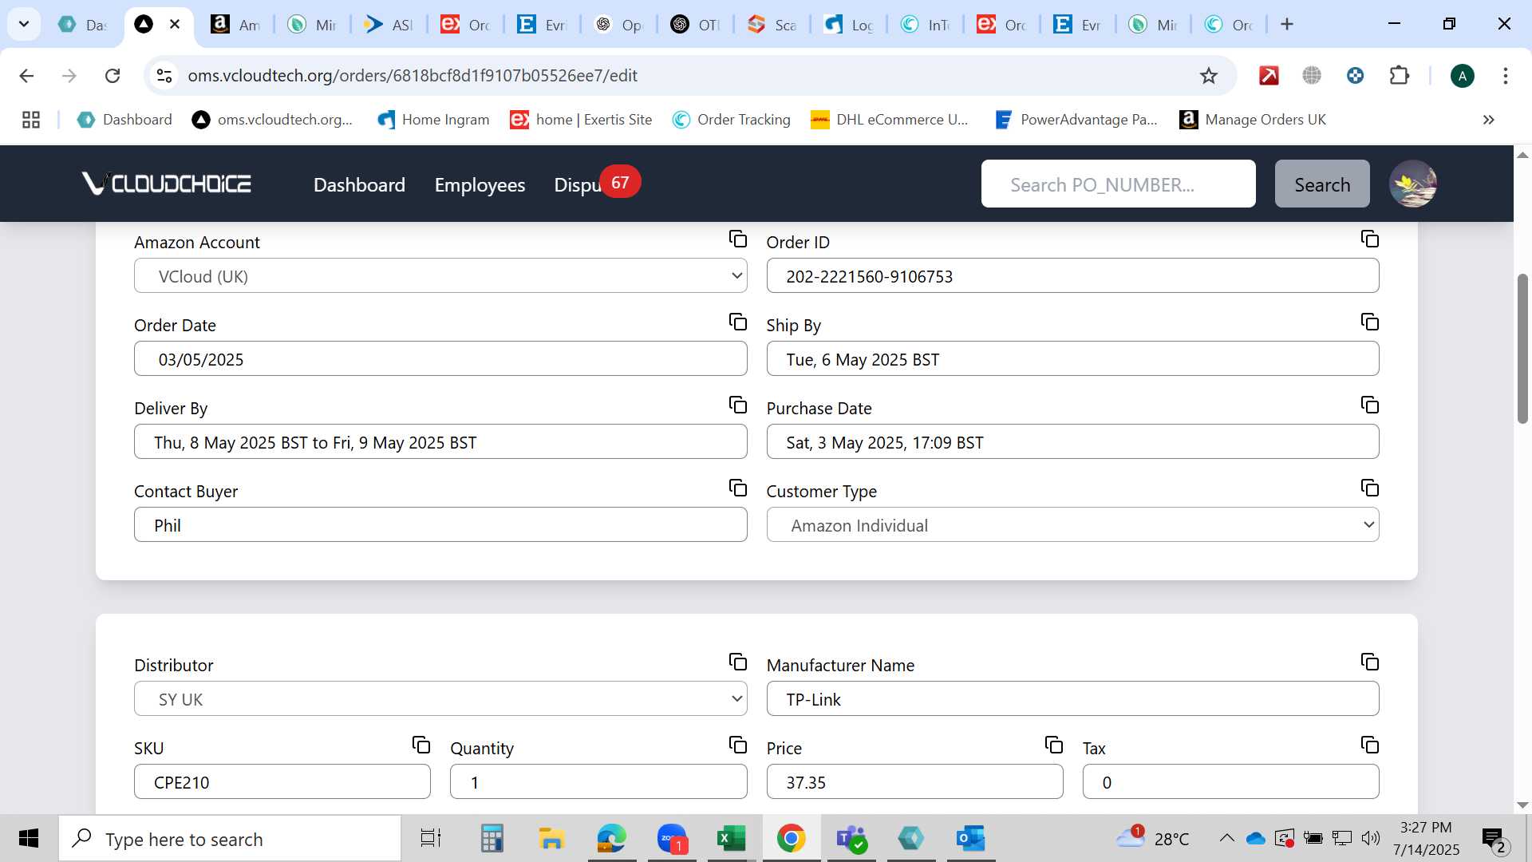This screenshot has height=862, width=1532.
Task: Click the taskbar search box
Action: pyautogui.click(x=230, y=839)
